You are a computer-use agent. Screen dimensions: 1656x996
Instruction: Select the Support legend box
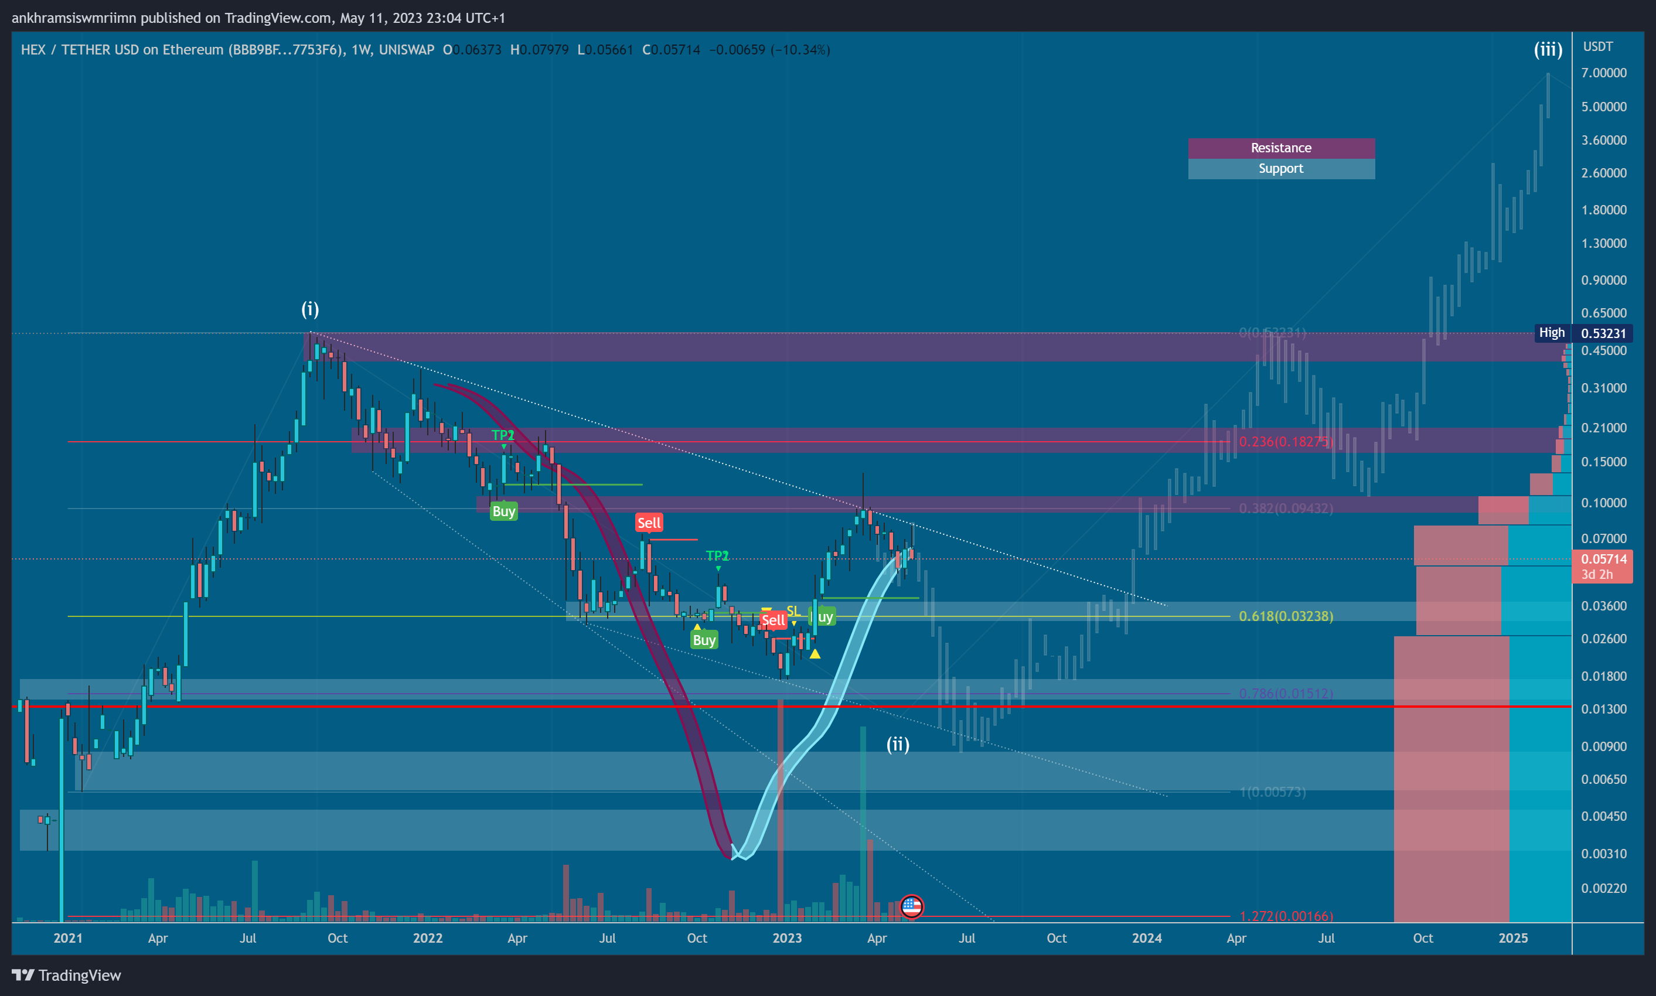pyautogui.click(x=1281, y=169)
